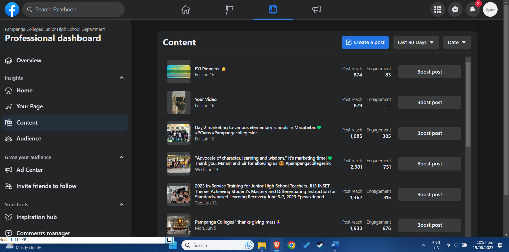Open File Explorer from the taskbar

coord(262,245)
